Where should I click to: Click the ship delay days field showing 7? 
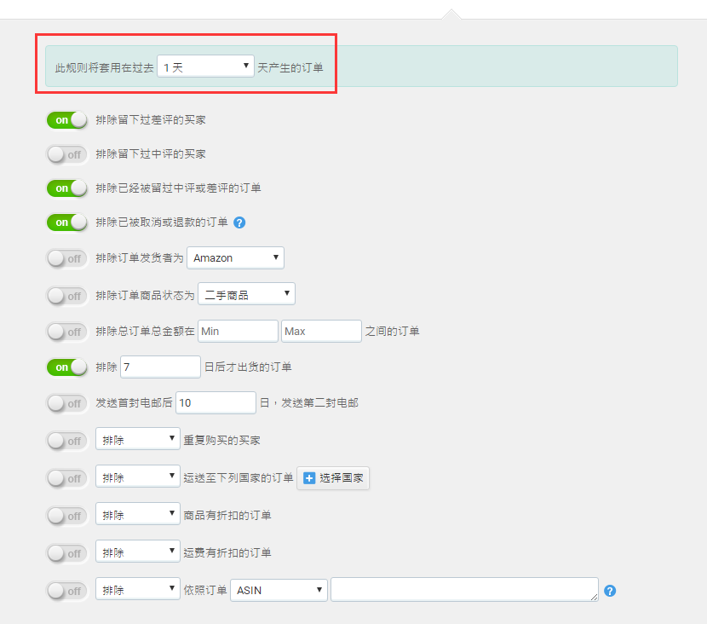(x=160, y=367)
